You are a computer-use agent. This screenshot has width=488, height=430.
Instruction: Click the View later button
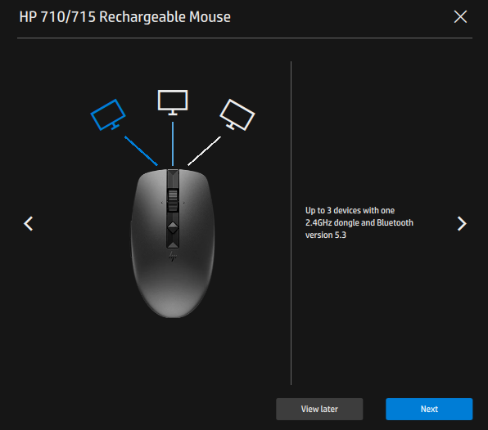pyautogui.click(x=319, y=409)
